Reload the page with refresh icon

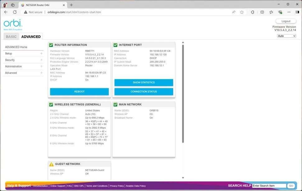click(x=15, y=12)
